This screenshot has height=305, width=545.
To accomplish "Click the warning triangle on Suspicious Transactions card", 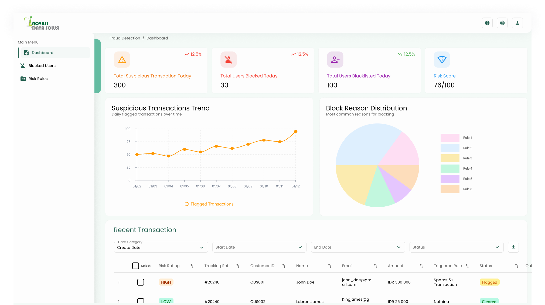I will tap(122, 59).
